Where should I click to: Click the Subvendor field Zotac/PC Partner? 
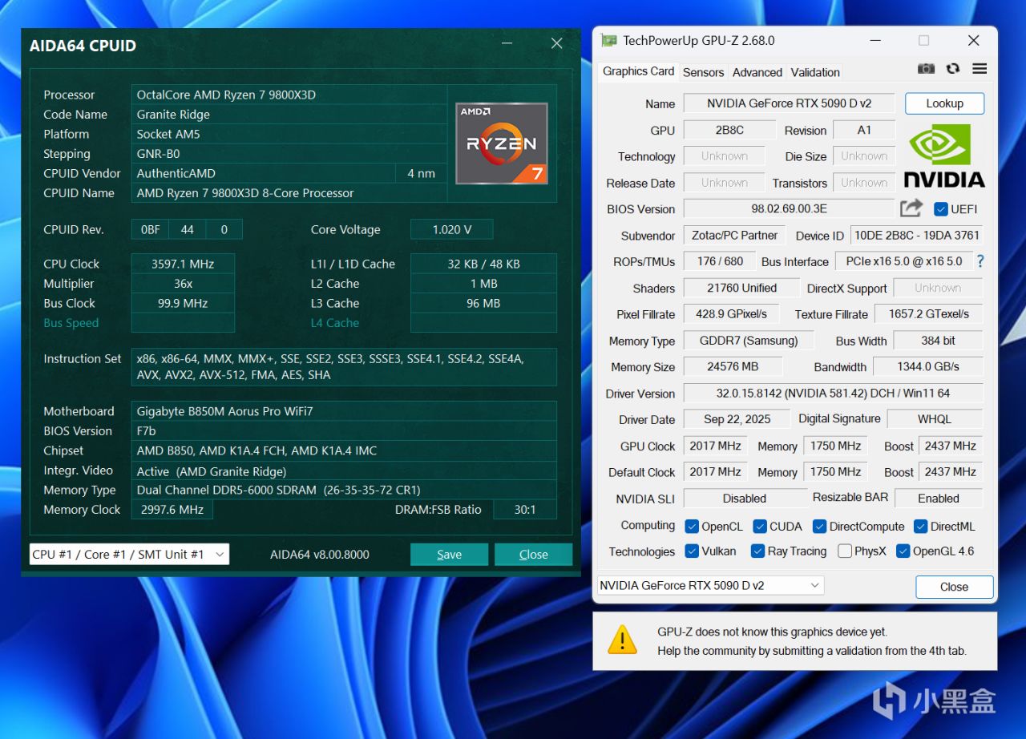click(735, 236)
